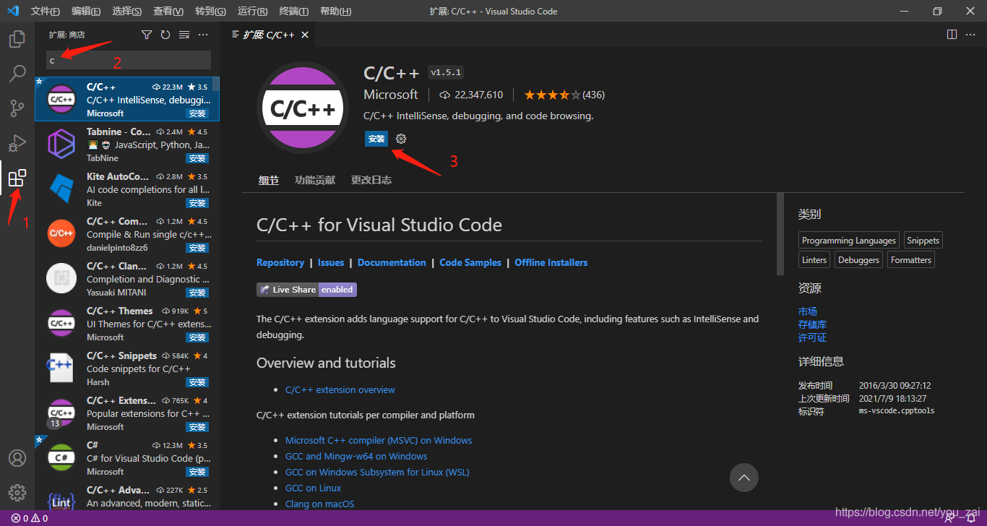This screenshot has height=526, width=987.
Task: Click the scroll-to-top chevron button
Action: coord(744,478)
